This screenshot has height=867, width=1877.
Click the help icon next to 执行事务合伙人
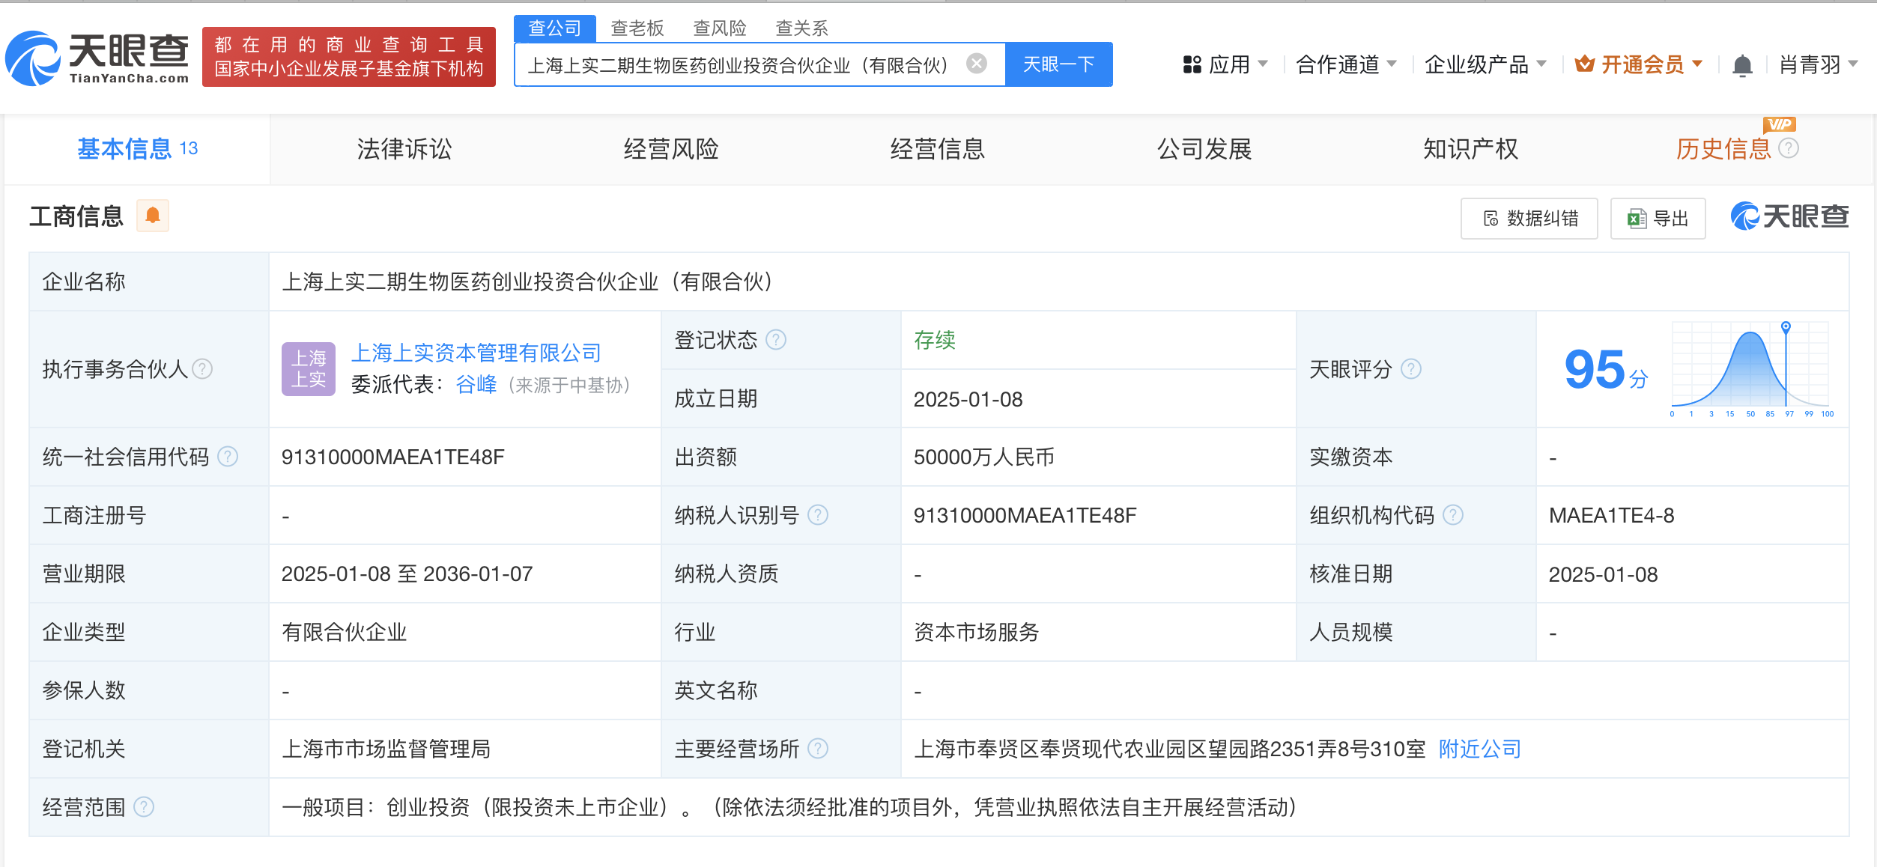(x=202, y=369)
